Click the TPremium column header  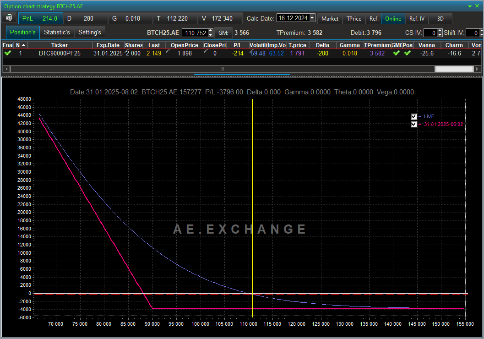377,45
